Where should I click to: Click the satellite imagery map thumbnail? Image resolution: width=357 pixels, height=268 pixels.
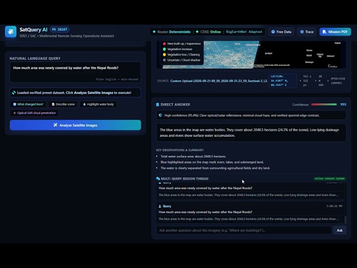tap(251, 55)
